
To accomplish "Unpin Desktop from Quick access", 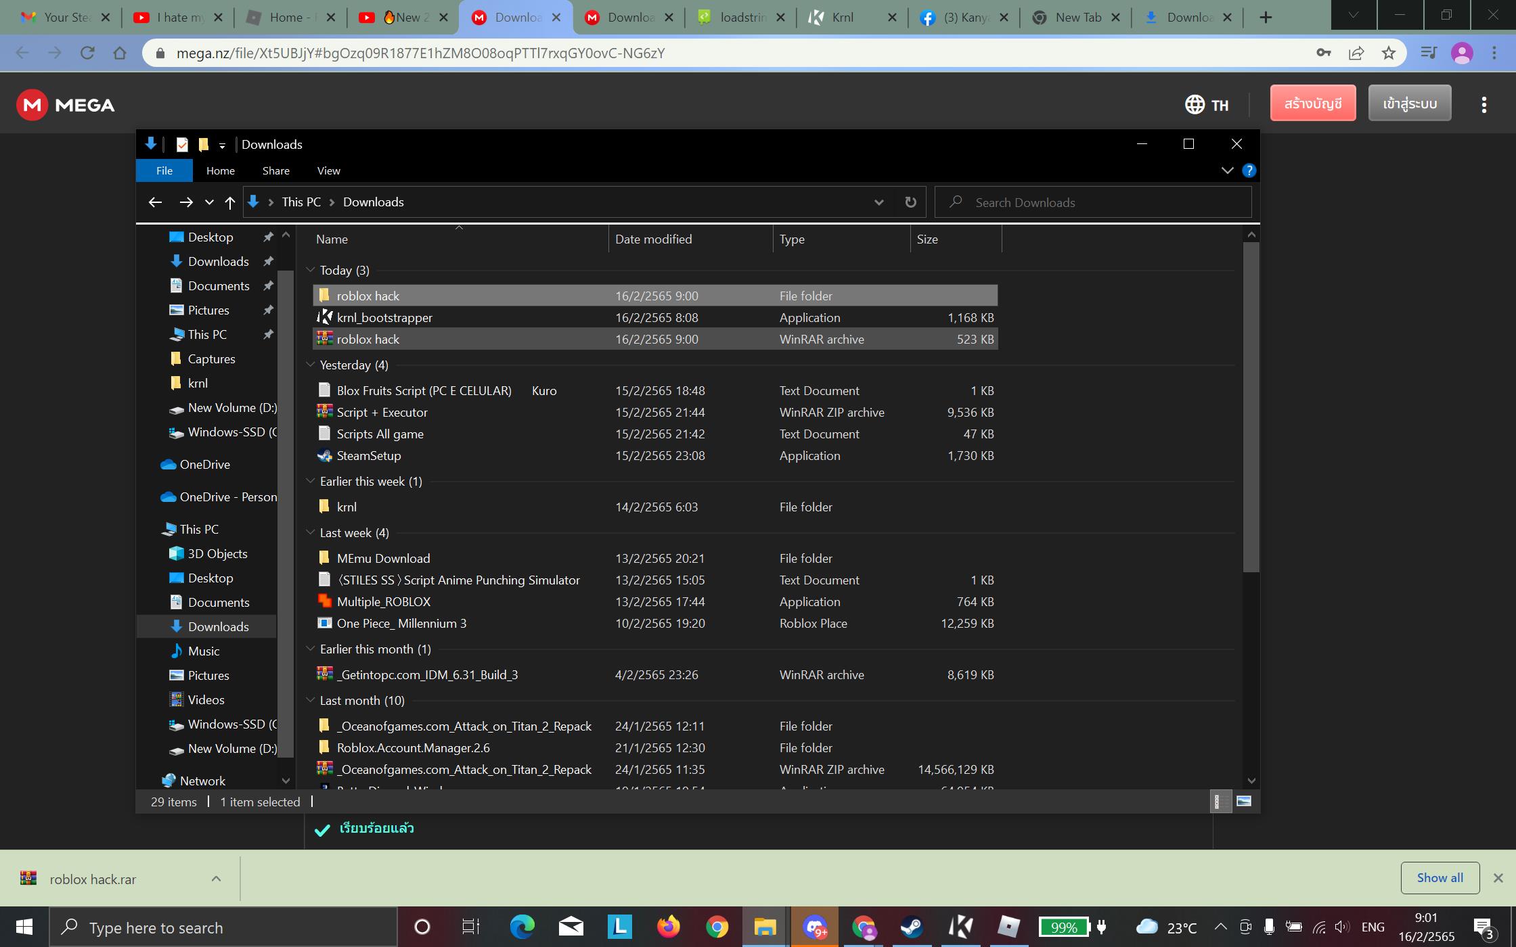I will pyautogui.click(x=268, y=237).
